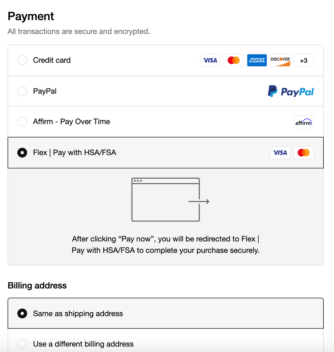Click the Flex | Pay with HSA/FSA label
Image resolution: width=334 pixels, height=352 pixels.
75,153
